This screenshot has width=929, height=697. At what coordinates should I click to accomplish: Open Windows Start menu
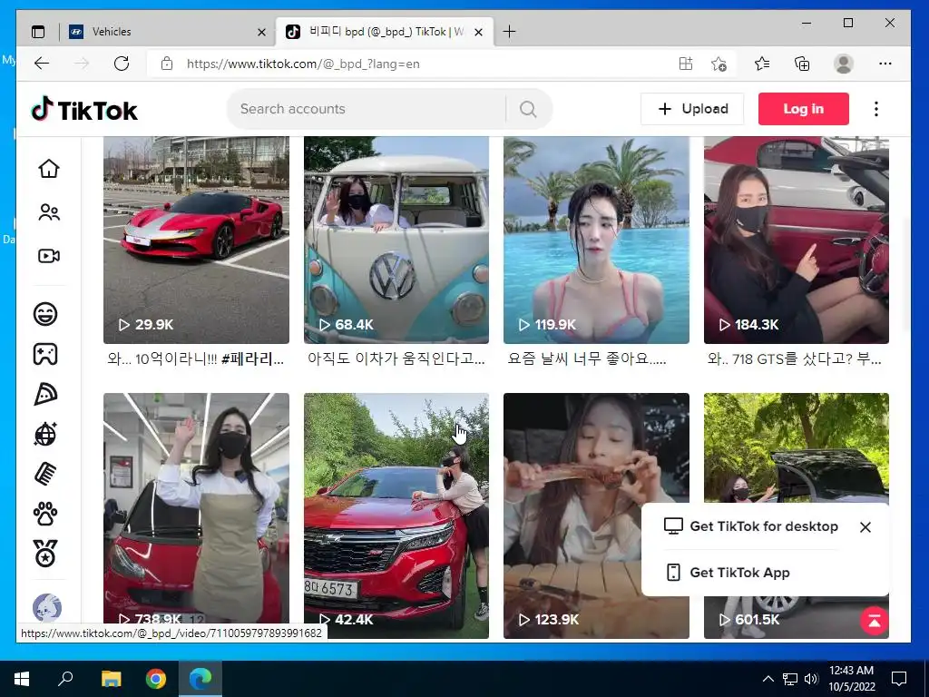22,679
